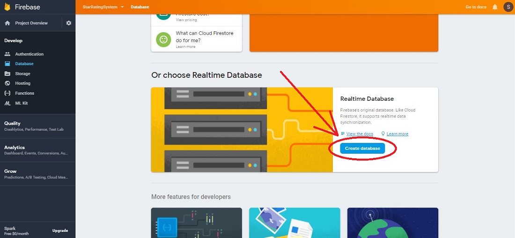515x238 pixels.
Task: Click View pricing link
Action: coord(186,20)
